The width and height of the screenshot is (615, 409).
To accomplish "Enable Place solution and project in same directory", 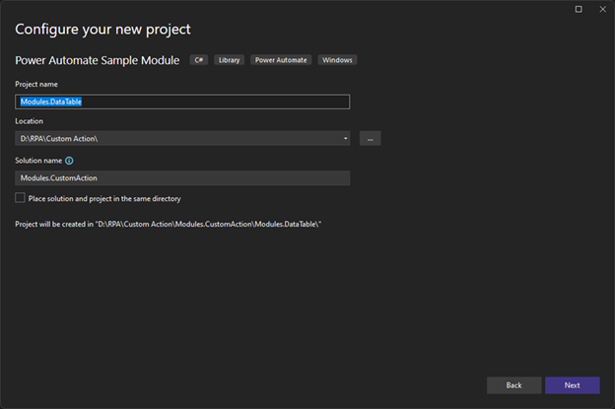I will (20, 198).
